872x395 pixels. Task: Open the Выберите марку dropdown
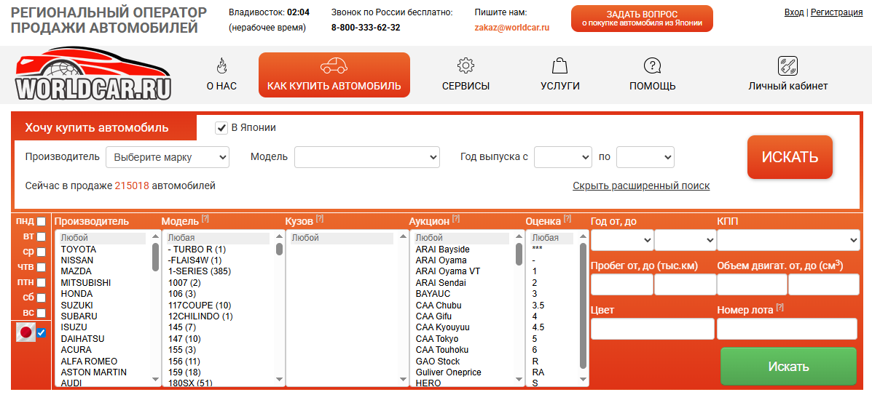[168, 157]
